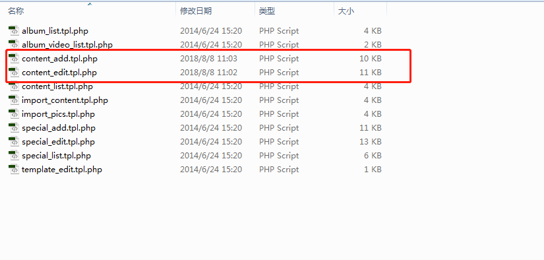Click file name content_add.tpl.php
Image resolution: width=544 pixels, height=260 pixels.
tap(59, 59)
